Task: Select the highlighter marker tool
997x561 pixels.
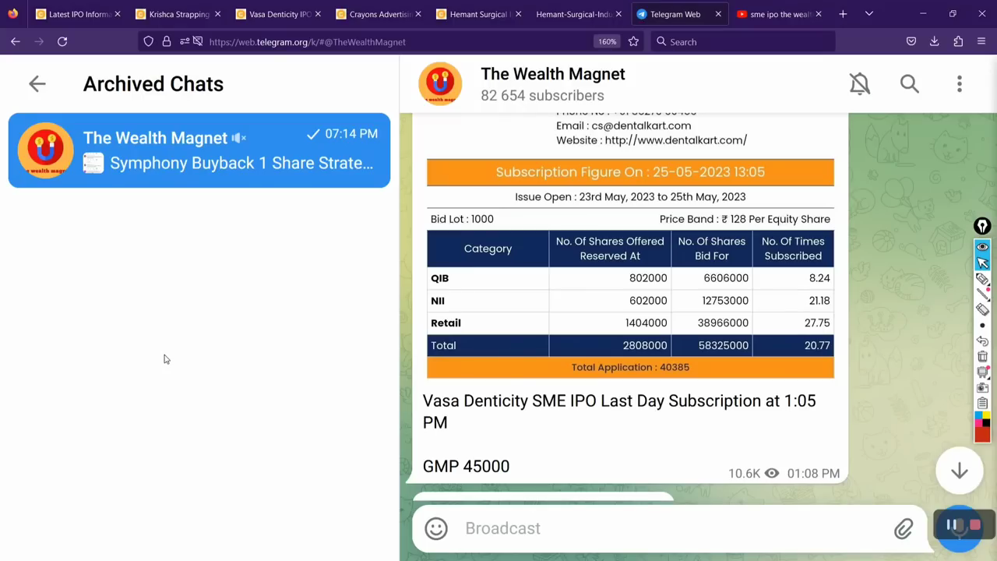Action: [x=982, y=278]
